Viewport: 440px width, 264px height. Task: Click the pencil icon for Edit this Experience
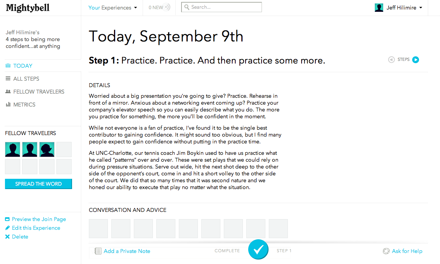click(8, 228)
